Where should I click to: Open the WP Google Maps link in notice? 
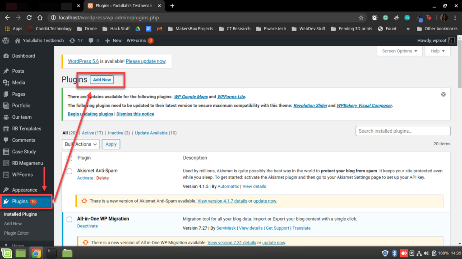[191, 97]
